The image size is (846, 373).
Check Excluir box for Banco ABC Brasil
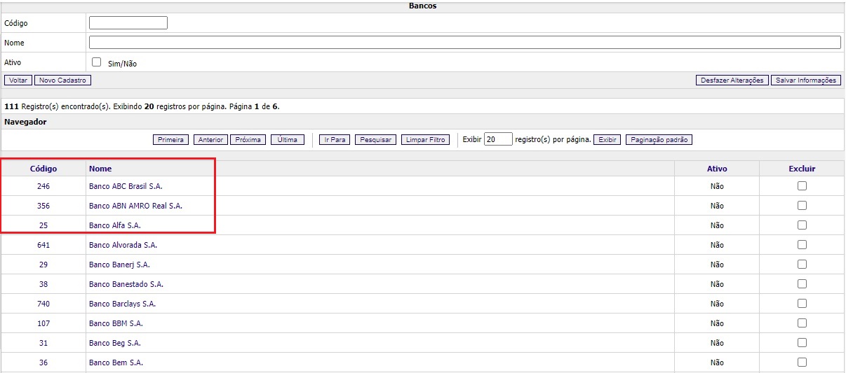tap(802, 186)
